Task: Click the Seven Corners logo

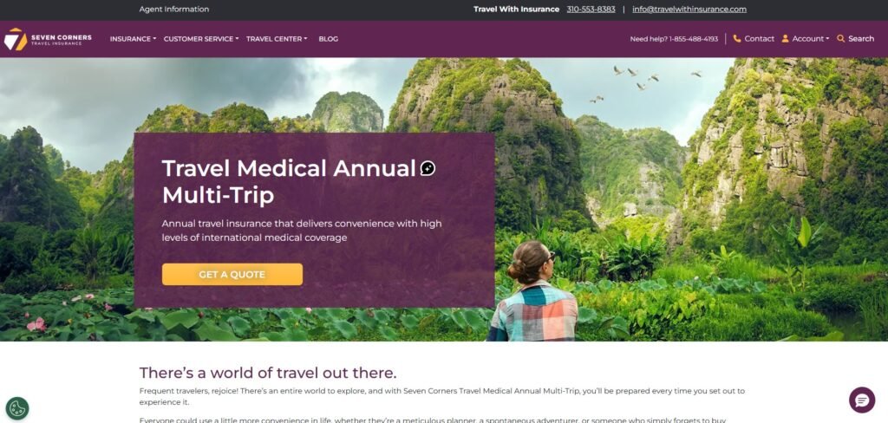Action: [x=48, y=39]
